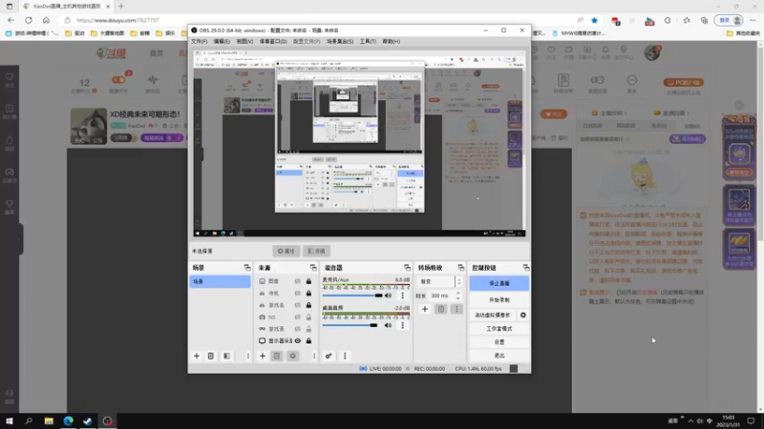Viewport: 764px width, 429px height.
Task: Open Steam from the Windows taskbar
Action: coord(88,421)
